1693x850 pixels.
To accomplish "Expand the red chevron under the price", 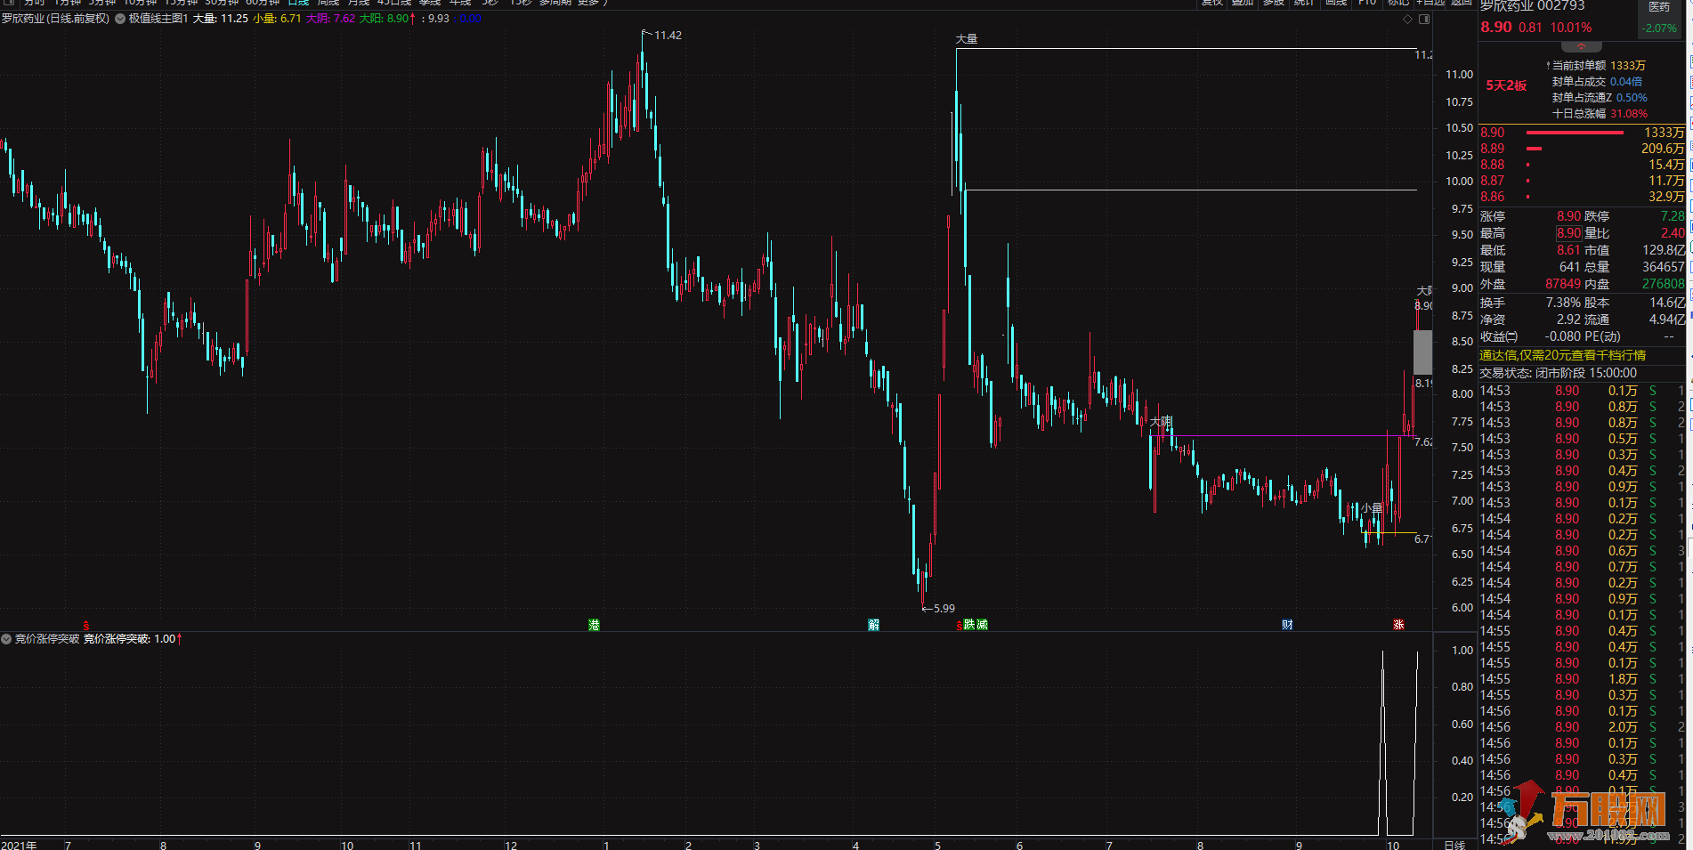I will pyautogui.click(x=1581, y=46).
